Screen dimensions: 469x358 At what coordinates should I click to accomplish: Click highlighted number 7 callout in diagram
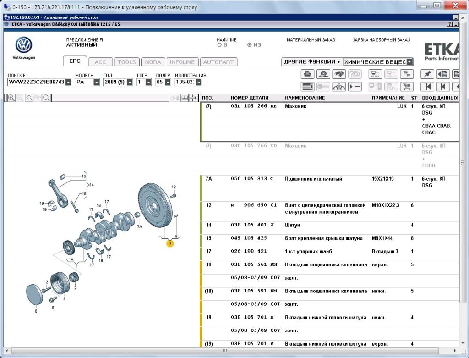(170, 244)
